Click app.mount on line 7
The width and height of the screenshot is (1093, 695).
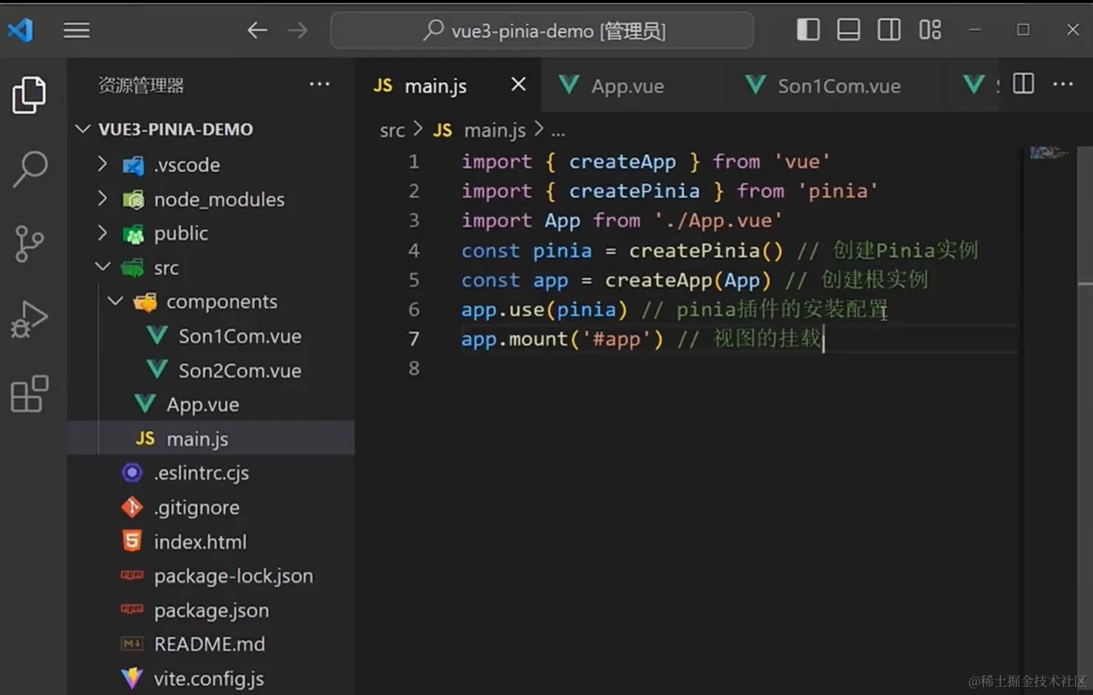coord(514,339)
